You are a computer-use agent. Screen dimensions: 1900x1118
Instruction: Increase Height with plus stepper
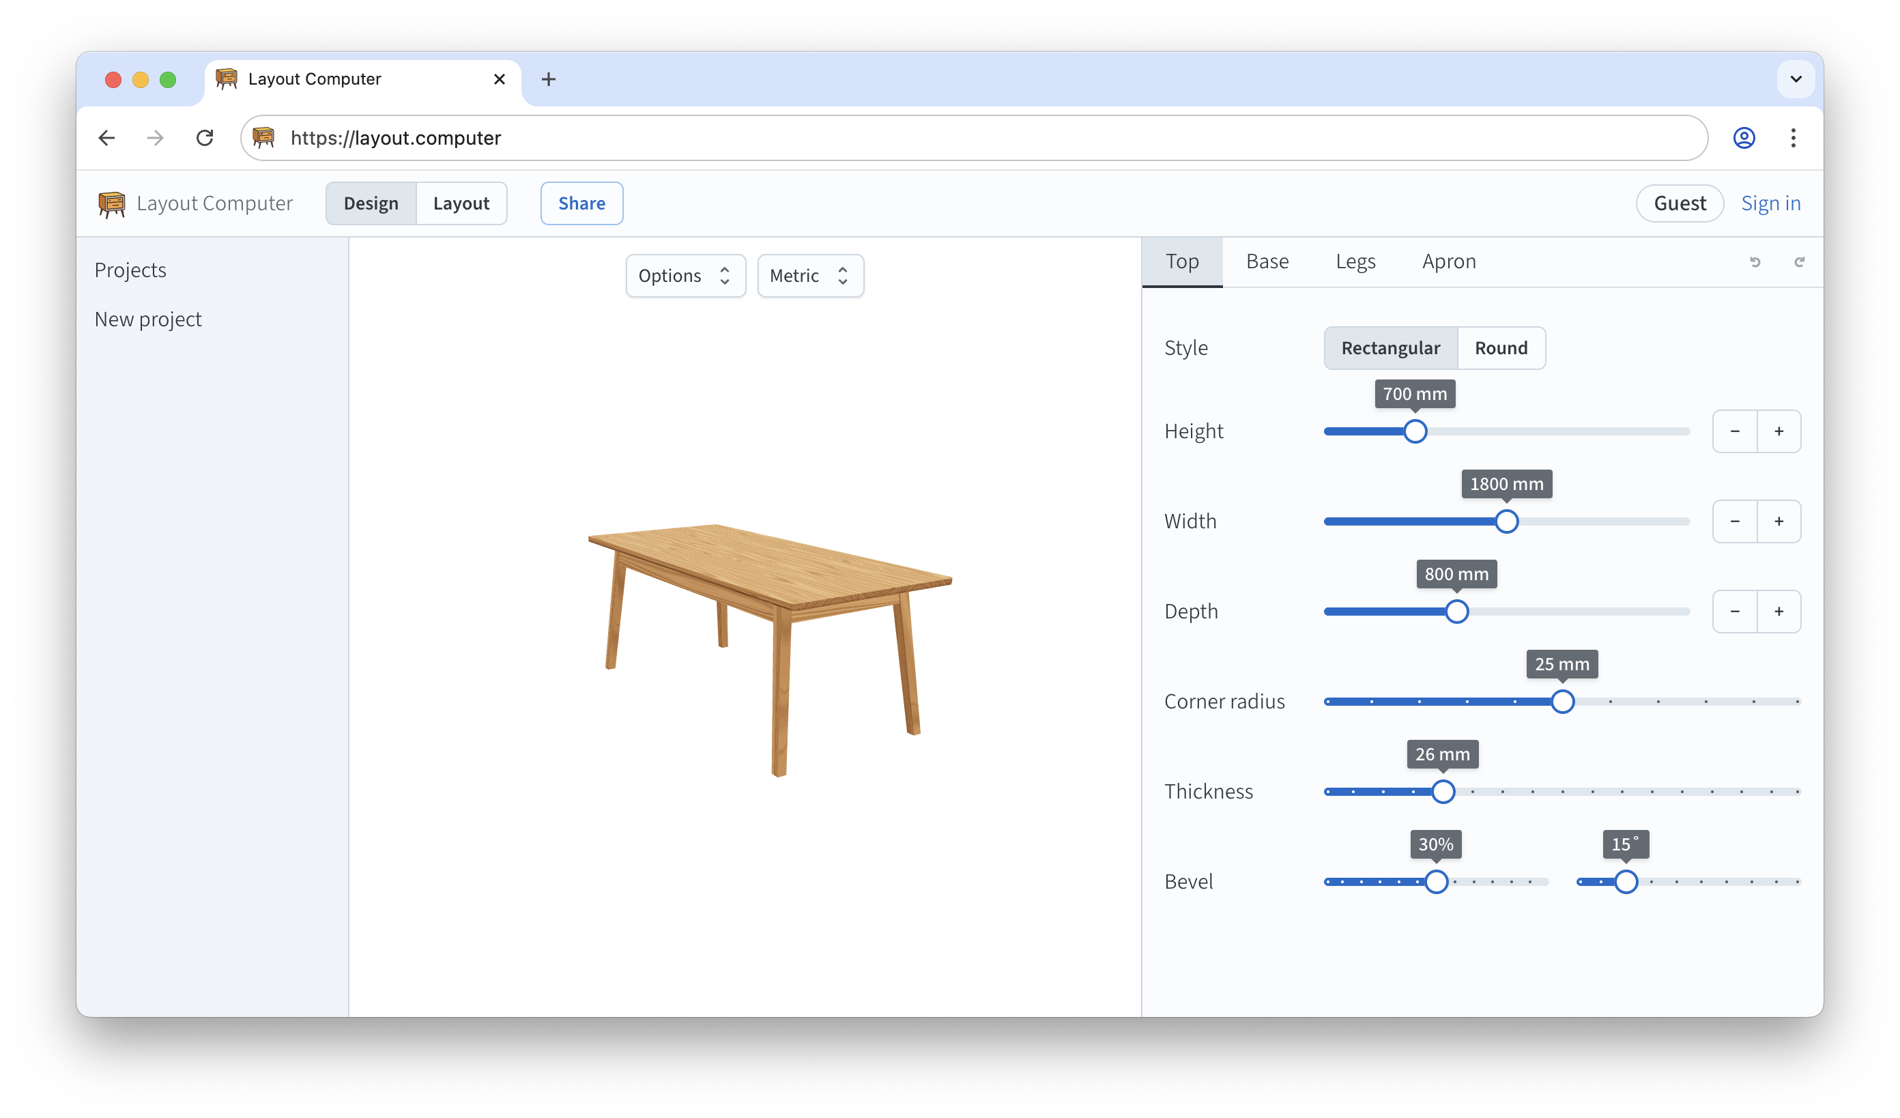click(1779, 431)
